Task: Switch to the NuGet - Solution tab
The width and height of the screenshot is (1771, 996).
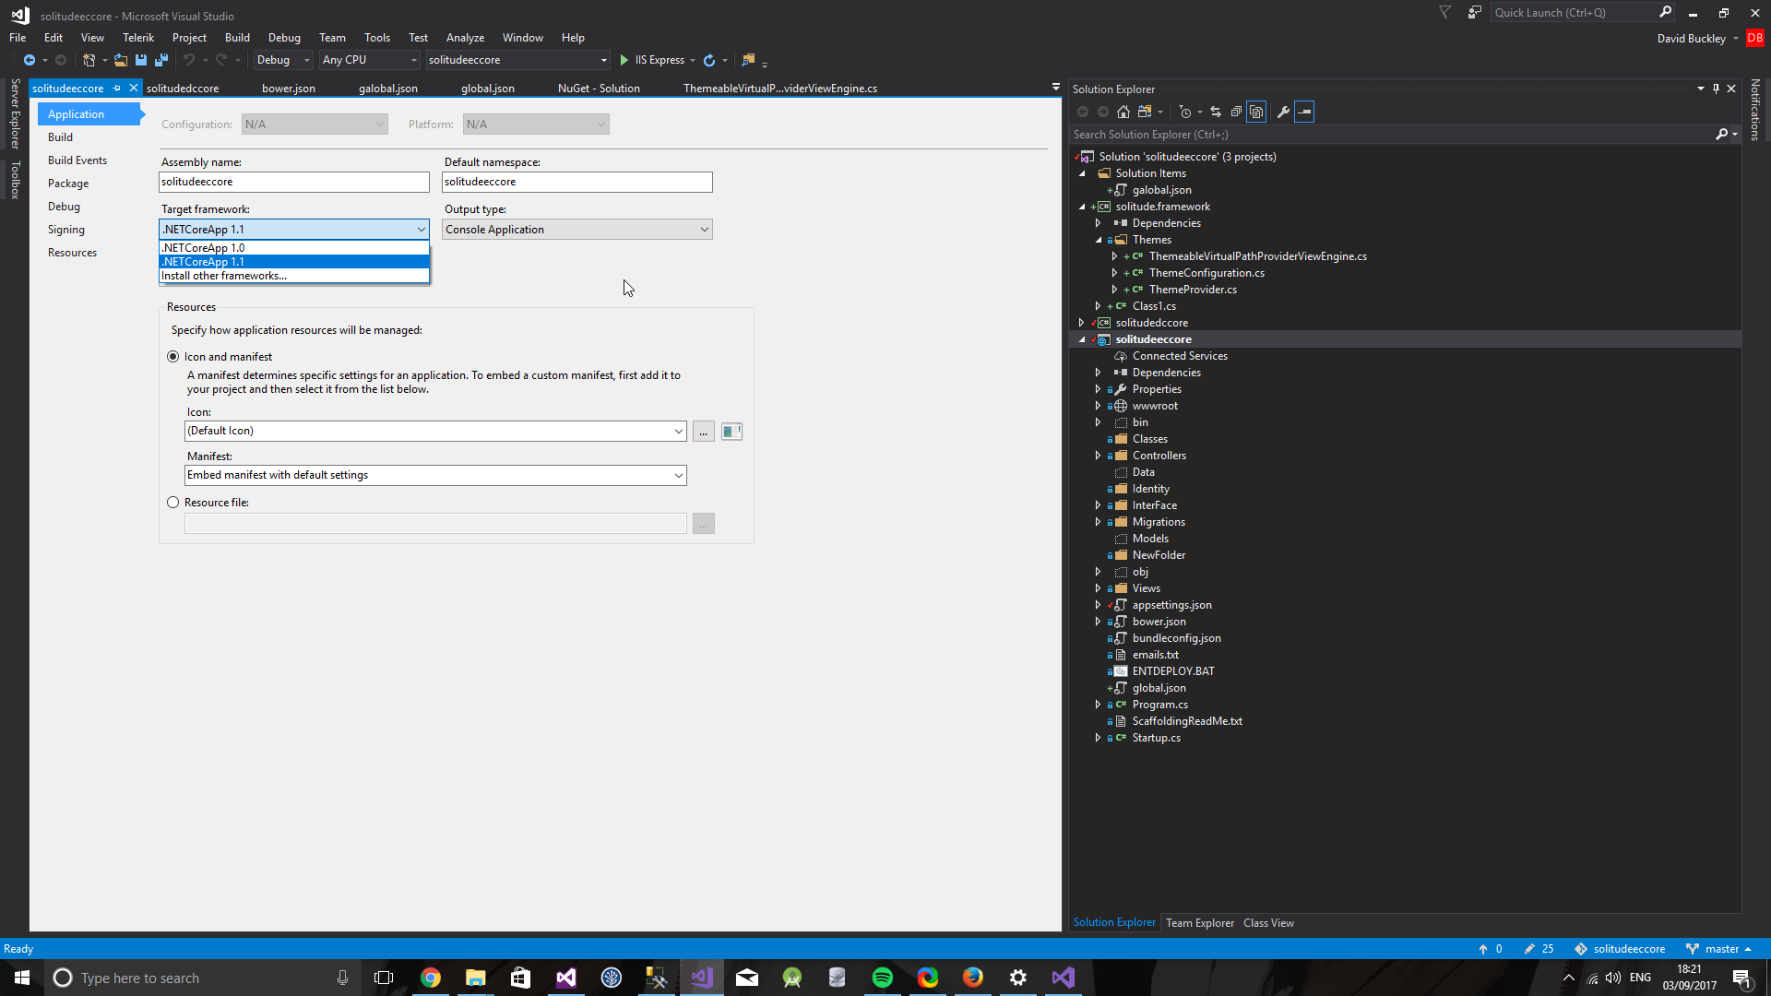Action: [x=599, y=89]
